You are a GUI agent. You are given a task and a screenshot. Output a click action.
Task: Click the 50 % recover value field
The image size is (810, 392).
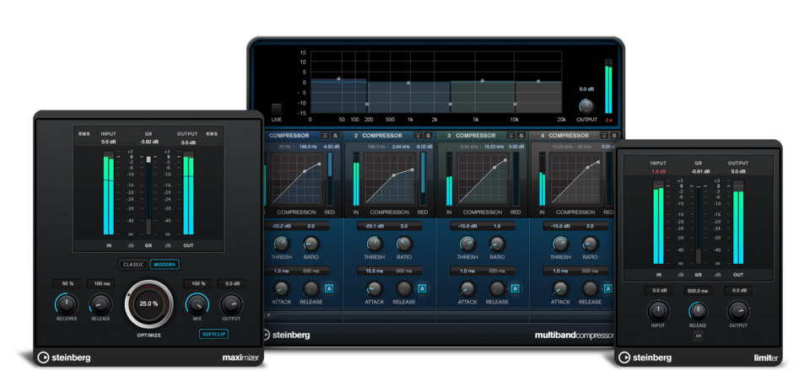coord(66,284)
